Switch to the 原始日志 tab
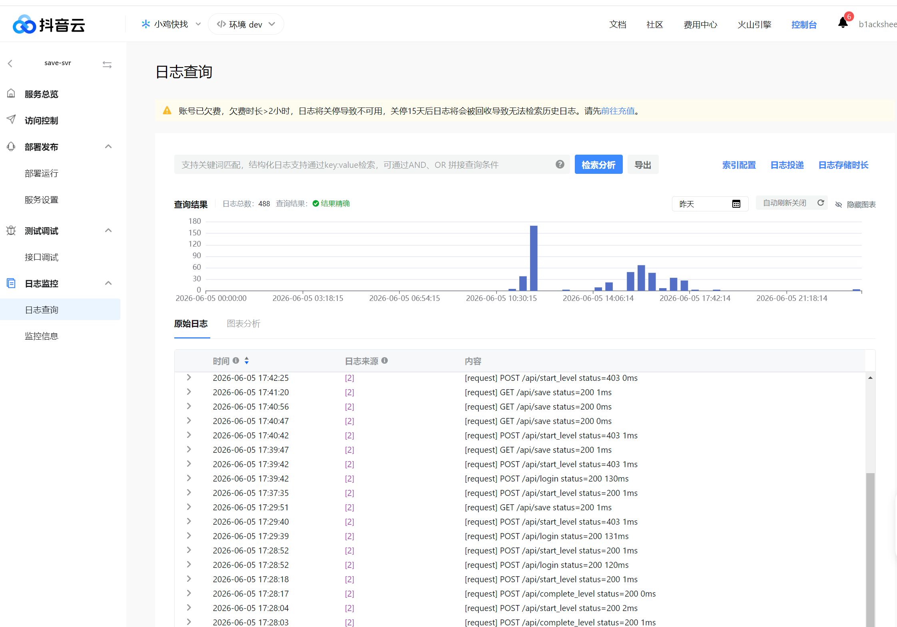The width and height of the screenshot is (897, 627). (x=191, y=324)
